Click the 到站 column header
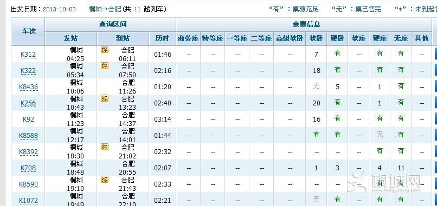Viewport: 437px width, 206px height. pyautogui.click(x=123, y=38)
